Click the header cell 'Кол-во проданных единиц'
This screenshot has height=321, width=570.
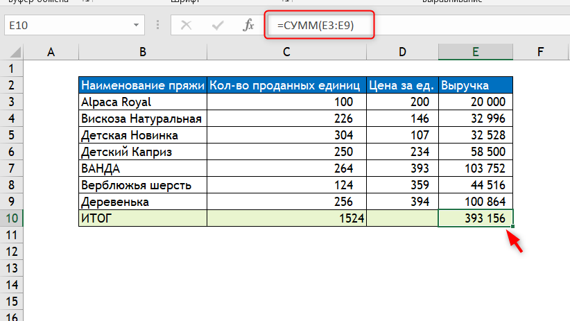pos(286,85)
